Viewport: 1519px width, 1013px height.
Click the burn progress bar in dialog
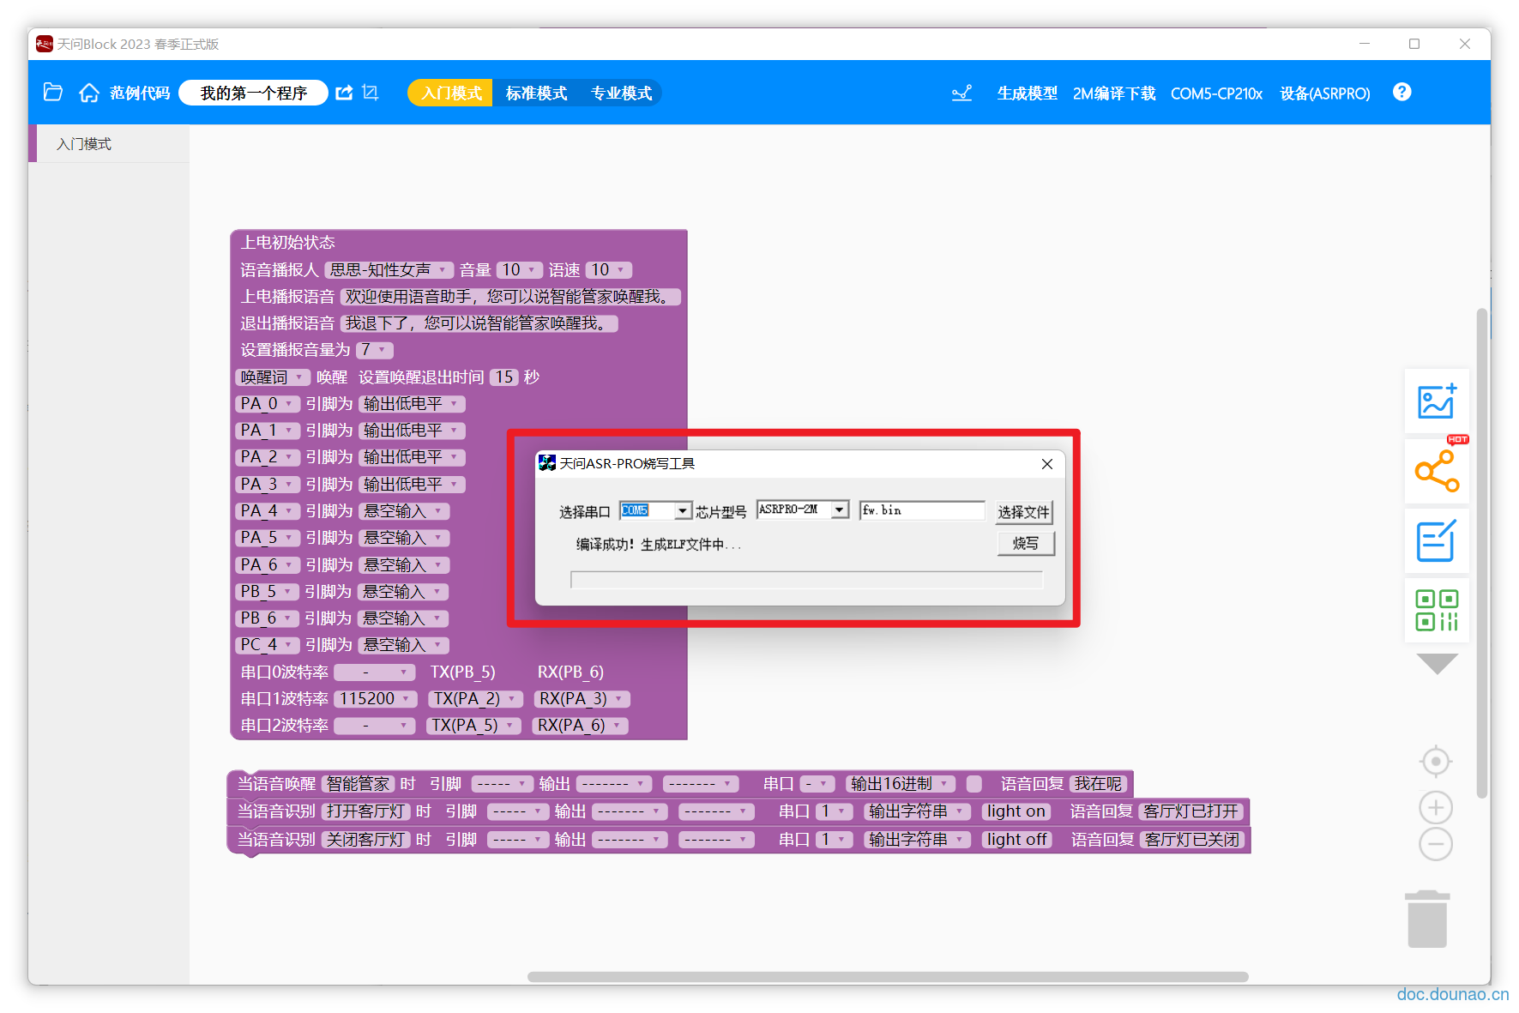pos(806,580)
